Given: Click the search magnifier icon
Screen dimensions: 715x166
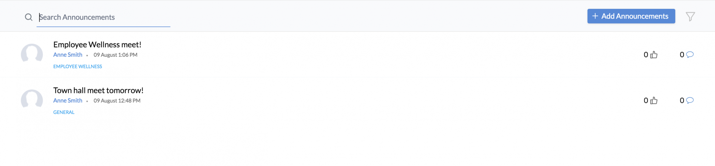Looking at the screenshot, I should point(29,17).
